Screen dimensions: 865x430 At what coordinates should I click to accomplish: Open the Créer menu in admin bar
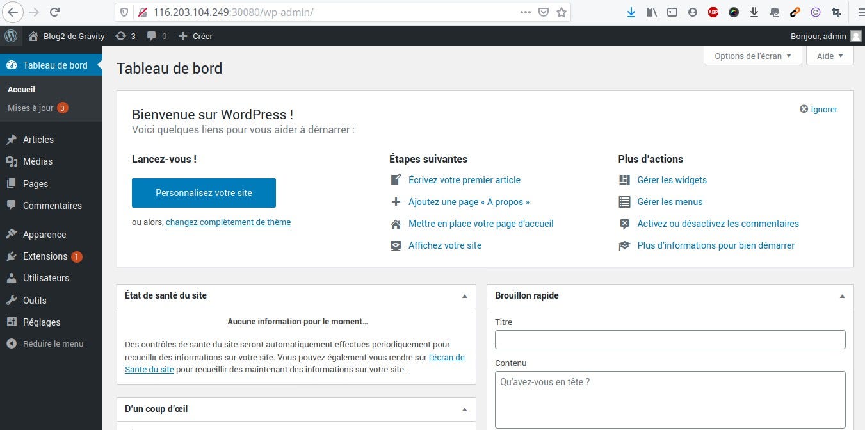(x=195, y=37)
